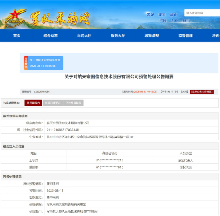
Task: Click the 处理已被更正 status button
Action: pos(53,103)
